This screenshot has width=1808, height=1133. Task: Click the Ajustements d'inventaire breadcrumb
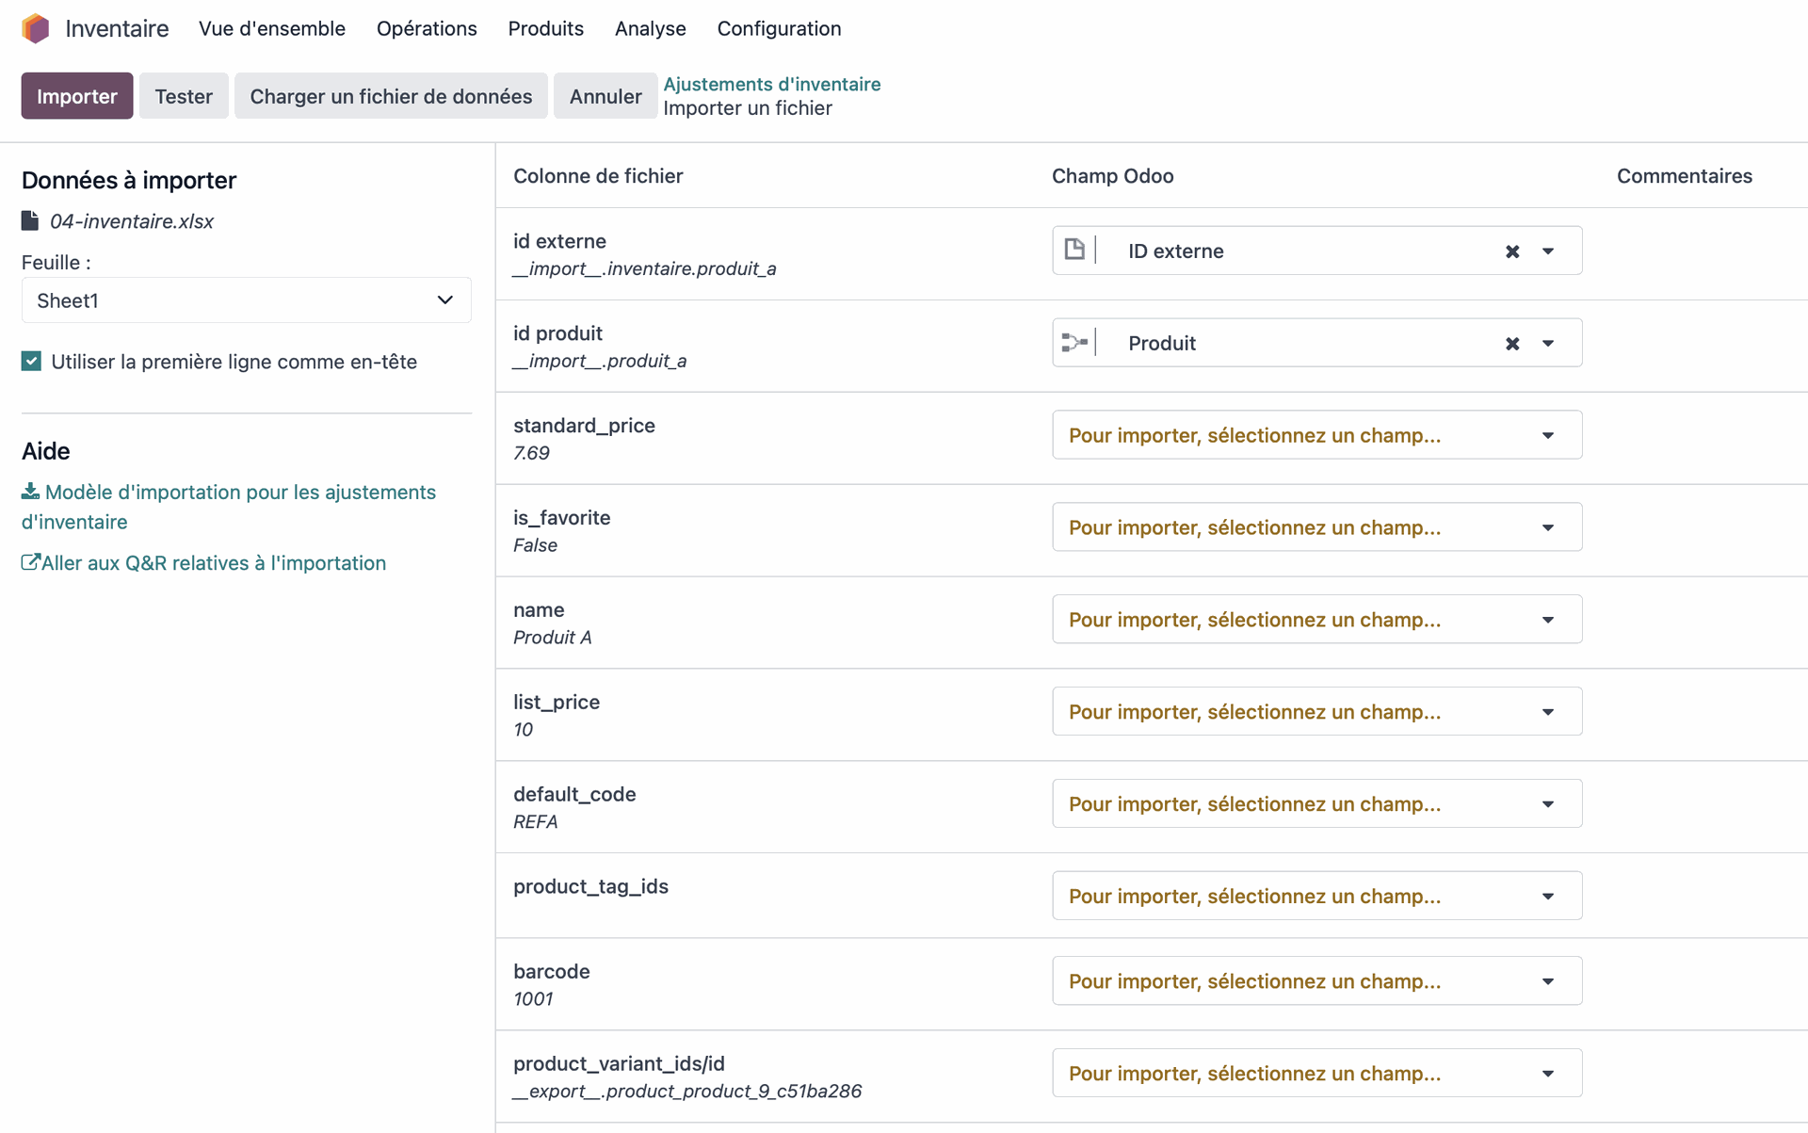coord(771,84)
